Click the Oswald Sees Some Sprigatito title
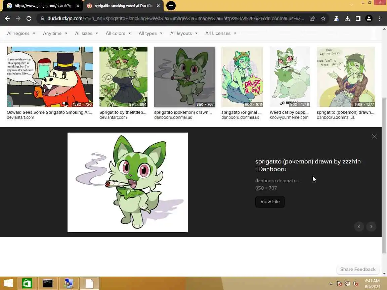This screenshot has height=290, width=387. (49, 112)
